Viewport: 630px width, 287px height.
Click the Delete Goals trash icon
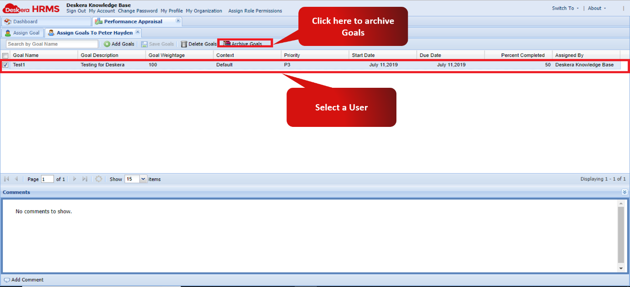coord(183,44)
